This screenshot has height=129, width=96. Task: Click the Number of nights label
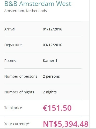(19, 92)
